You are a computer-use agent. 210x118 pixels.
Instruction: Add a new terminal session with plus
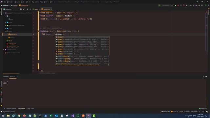(18, 77)
